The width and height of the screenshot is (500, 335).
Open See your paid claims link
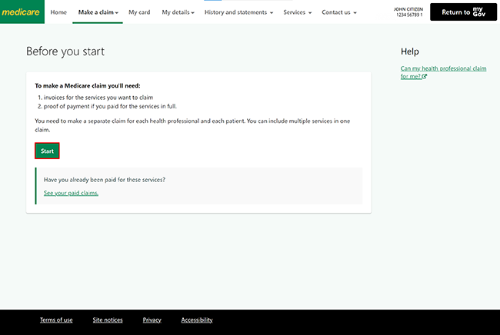click(71, 193)
